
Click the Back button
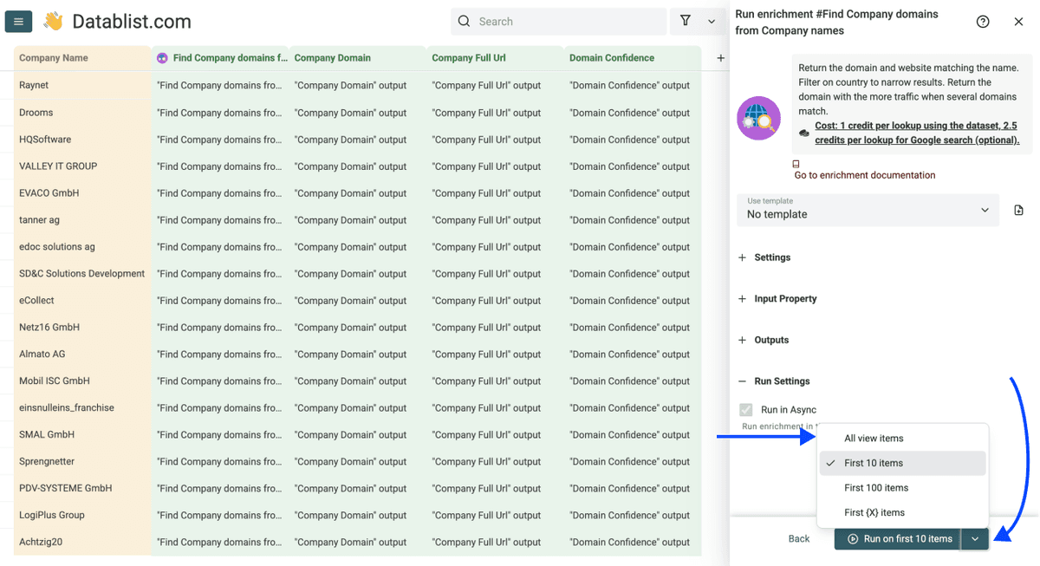pos(799,539)
